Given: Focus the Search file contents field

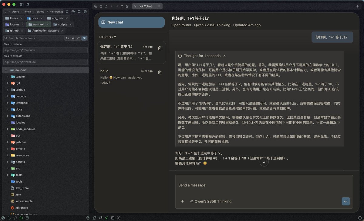Looking at the screenshot, I should coord(36,38).
